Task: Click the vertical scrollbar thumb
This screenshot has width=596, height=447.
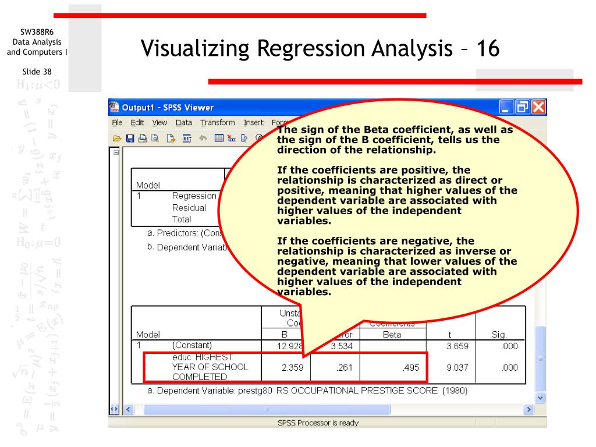Action: [x=540, y=359]
